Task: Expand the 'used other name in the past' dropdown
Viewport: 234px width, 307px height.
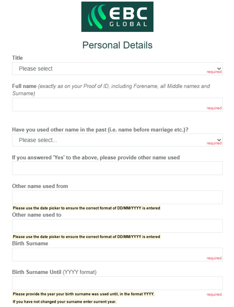Action: point(117,140)
